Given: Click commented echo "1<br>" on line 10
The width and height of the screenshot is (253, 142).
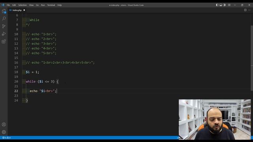Looking at the screenshot, I should click(x=41, y=34).
